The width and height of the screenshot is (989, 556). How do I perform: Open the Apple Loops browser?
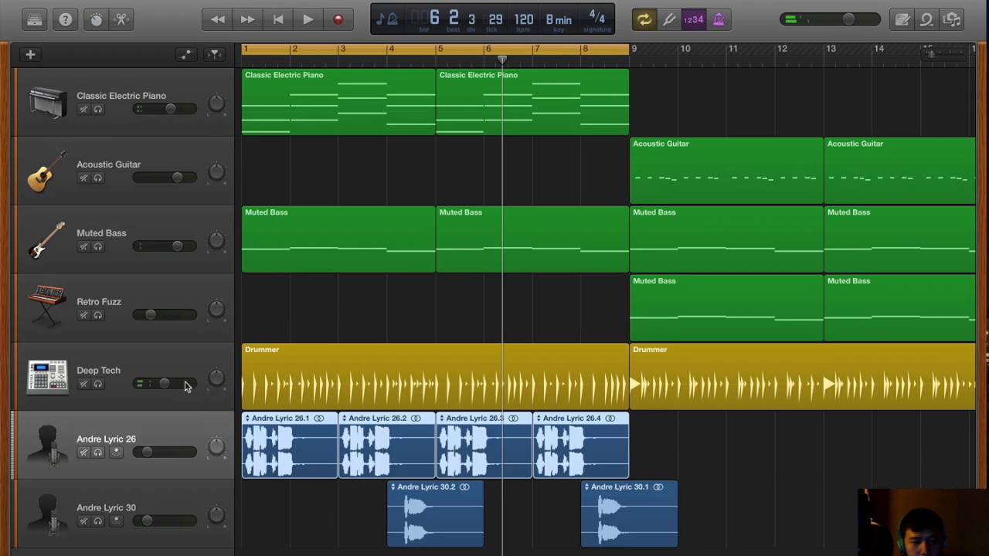927,19
